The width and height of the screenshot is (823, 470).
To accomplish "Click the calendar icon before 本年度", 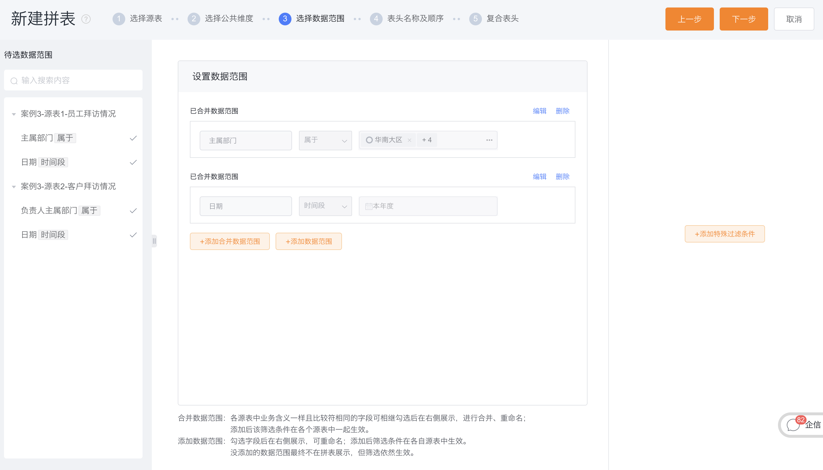I will tap(369, 206).
